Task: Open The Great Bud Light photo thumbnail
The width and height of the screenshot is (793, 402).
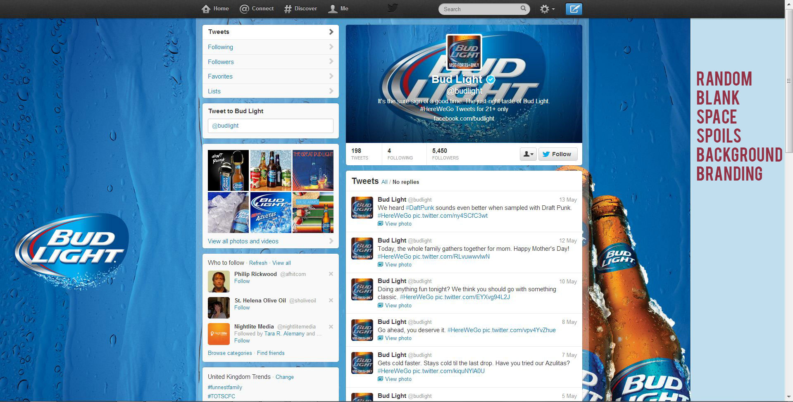Action: click(313, 170)
